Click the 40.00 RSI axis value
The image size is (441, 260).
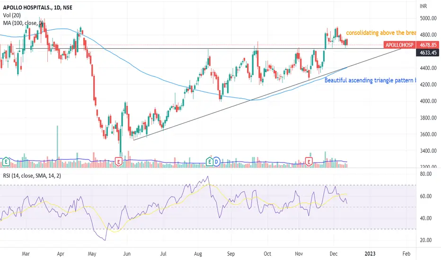click(x=425, y=218)
